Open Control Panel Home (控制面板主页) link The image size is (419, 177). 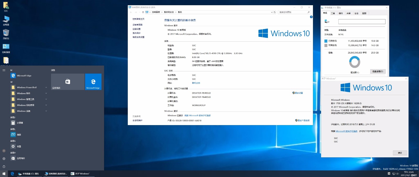[138, 19]
